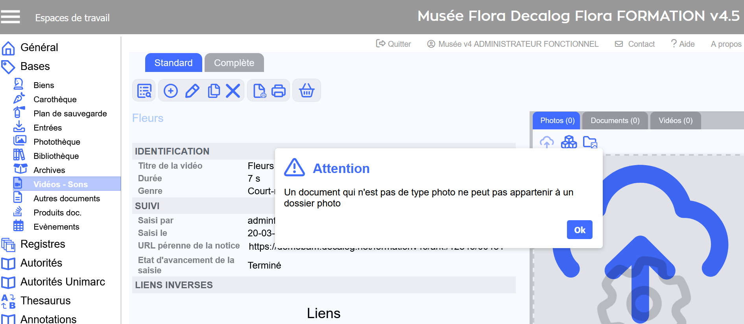Click the search list toolbar icon
This screenshot has width=744, height=324.
point(144,91)
